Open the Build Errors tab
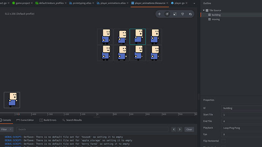 click(x=48, y=120)
